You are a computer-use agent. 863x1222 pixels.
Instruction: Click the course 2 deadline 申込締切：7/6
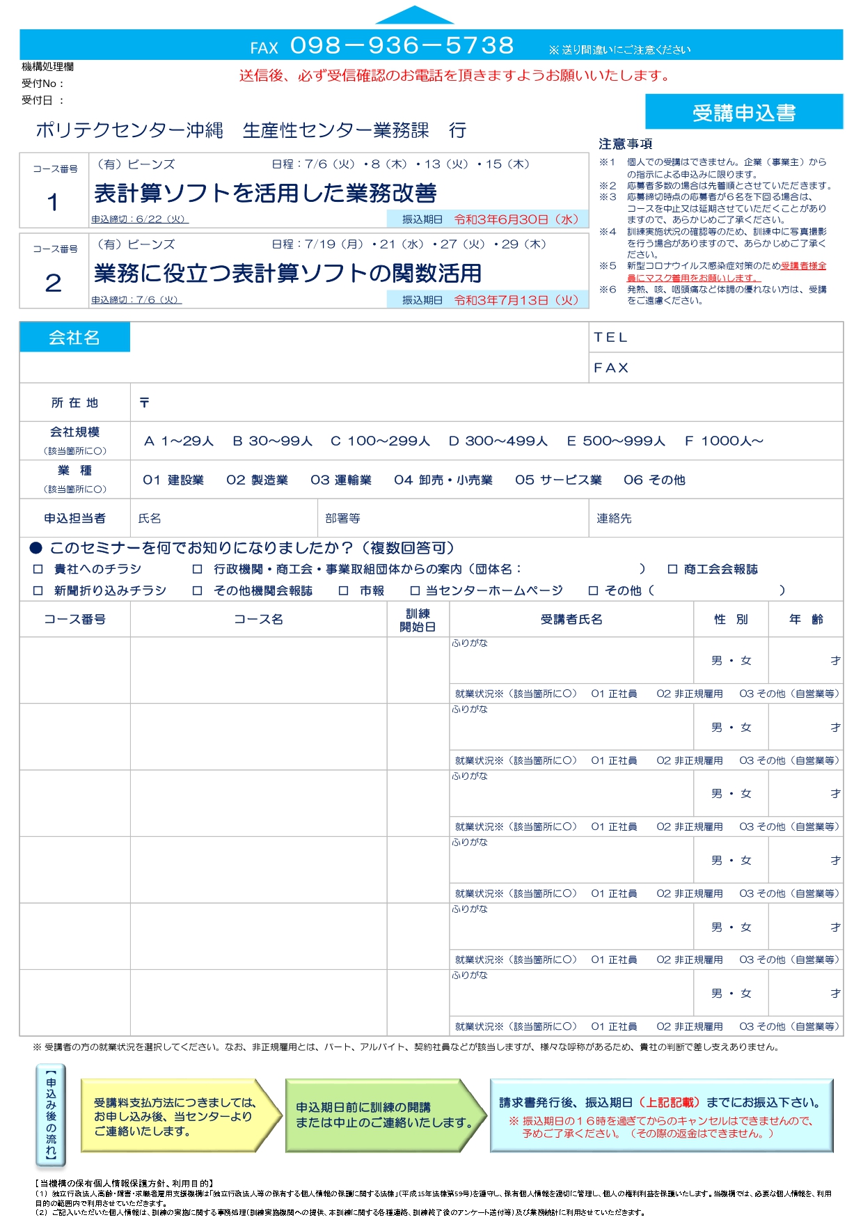point(136,300)
